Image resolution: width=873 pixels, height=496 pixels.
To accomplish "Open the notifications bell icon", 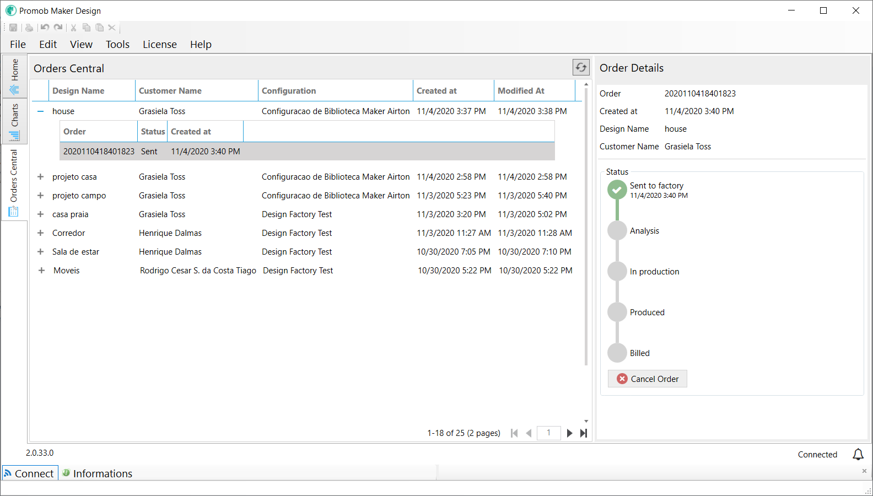I will coord(858,454).
